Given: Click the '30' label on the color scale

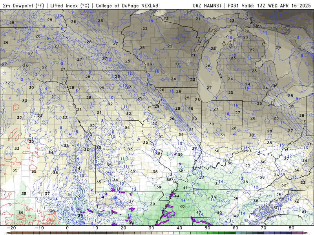Looking at the screenshot, I should coord(152,228).
